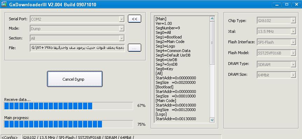
Task: Open the Mode Dump dropdown
Action: point(77,29)
